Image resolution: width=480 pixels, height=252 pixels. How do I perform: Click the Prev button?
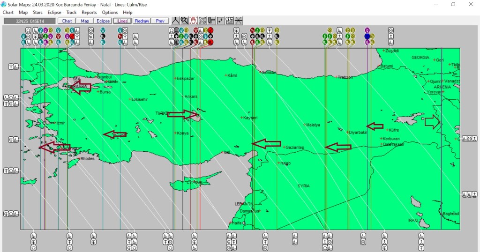click(160, 21)
